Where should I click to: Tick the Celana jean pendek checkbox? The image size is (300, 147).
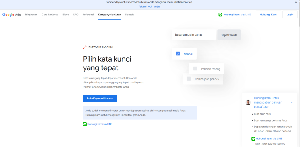(x=189, y=79)
